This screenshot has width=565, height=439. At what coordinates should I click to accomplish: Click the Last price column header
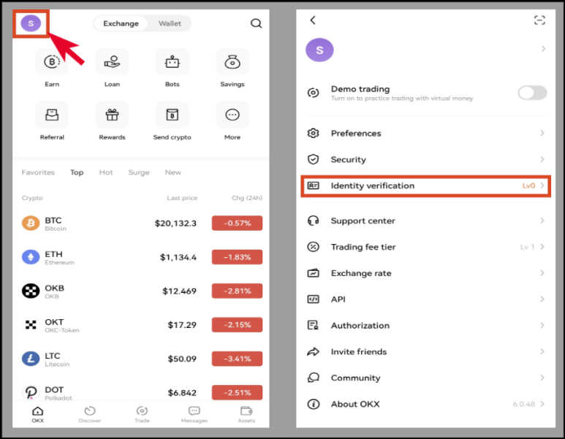(182, 198)
